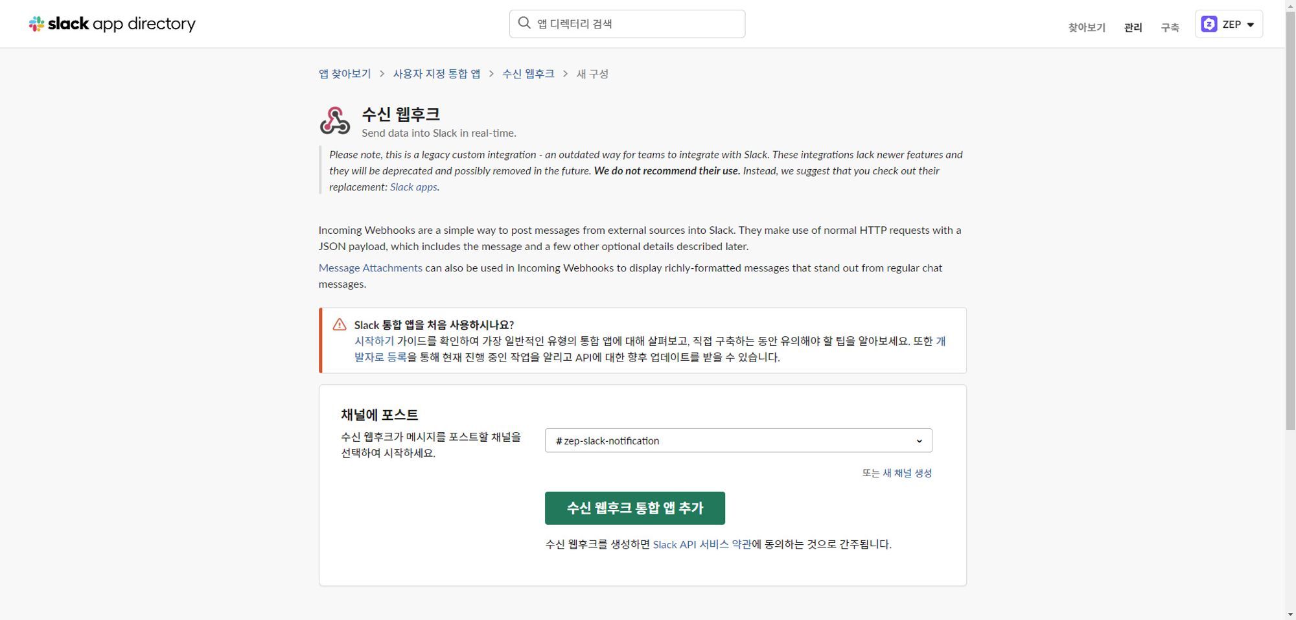
Task: Go to 사용자 지정 통합 앱 breadcrumb
Action: 436,74
